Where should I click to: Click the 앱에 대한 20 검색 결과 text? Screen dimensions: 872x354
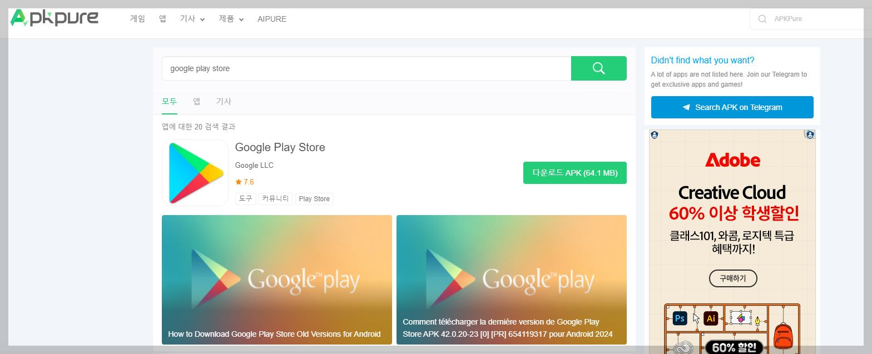199,127
